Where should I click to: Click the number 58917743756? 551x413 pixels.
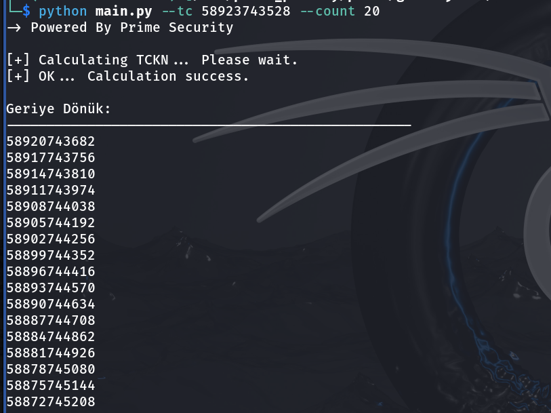51,157
